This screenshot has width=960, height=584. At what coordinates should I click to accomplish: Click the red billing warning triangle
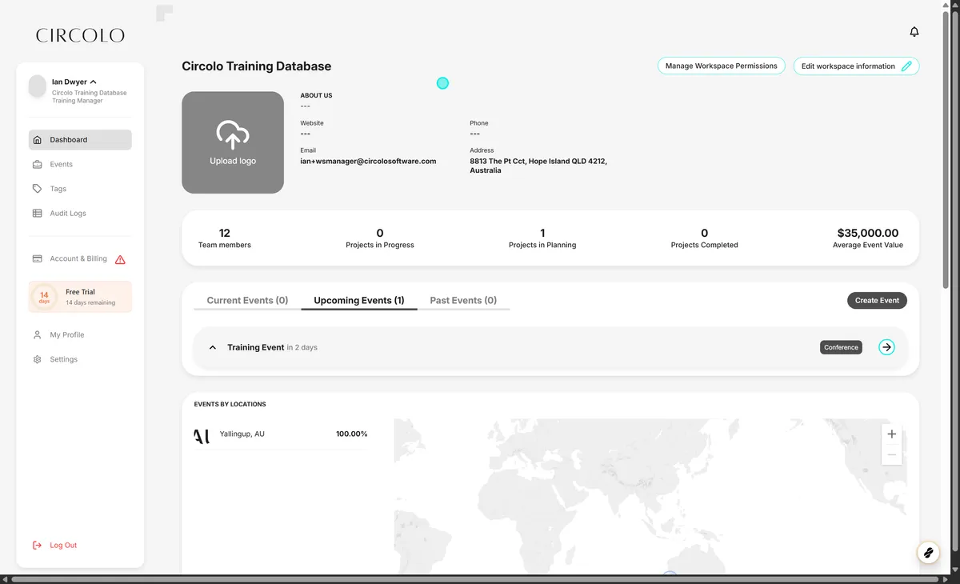click(x=120, y=259)
